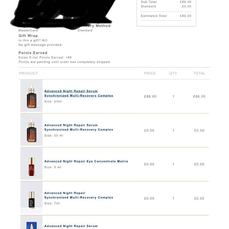
Task: Click the 7ml Advanced Night Repair thumbnail
Action: click(31, 198)
